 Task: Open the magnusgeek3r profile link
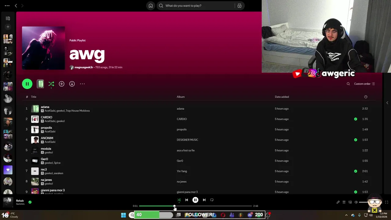[x=84, y=67]
